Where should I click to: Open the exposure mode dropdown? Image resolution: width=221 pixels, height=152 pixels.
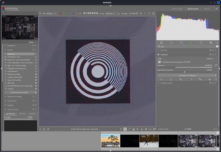point(210,59)
